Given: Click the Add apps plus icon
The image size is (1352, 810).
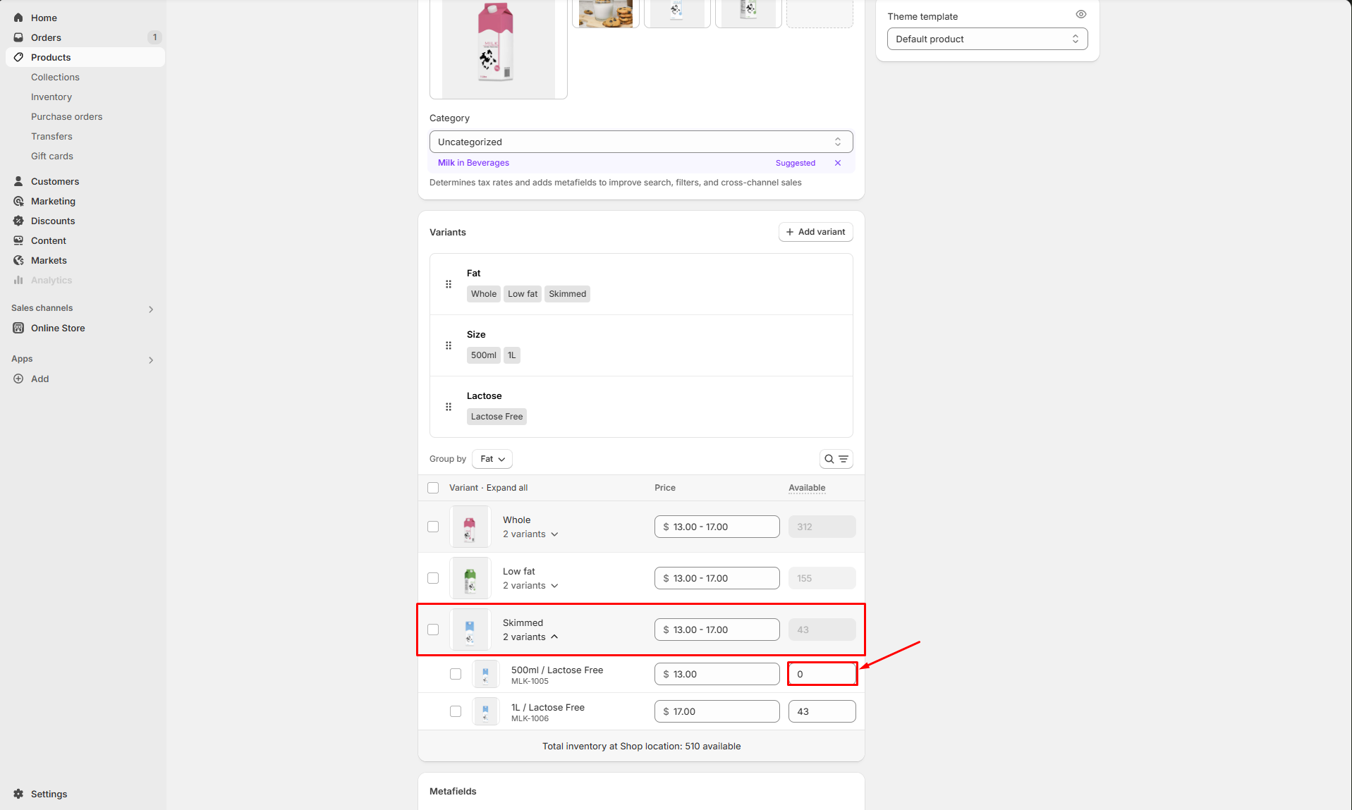Looking at the screenshot, I should 18,379.
